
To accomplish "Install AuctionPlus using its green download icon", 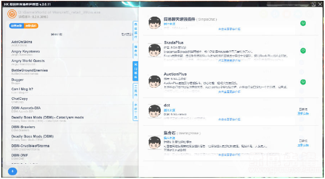I will (303, 82).
